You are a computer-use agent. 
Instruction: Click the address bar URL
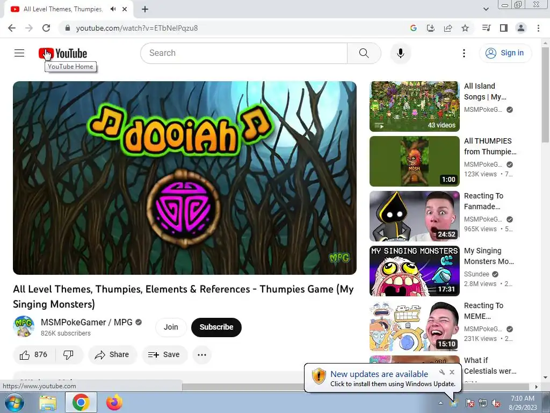(x=137, y=28)
